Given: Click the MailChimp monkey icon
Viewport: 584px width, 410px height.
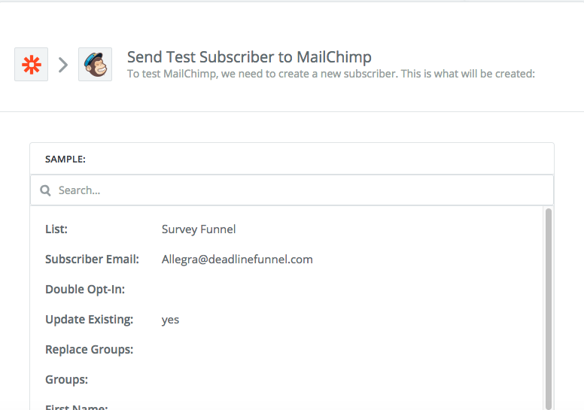Looking at the screenshot, I should (x=95, y=65).
